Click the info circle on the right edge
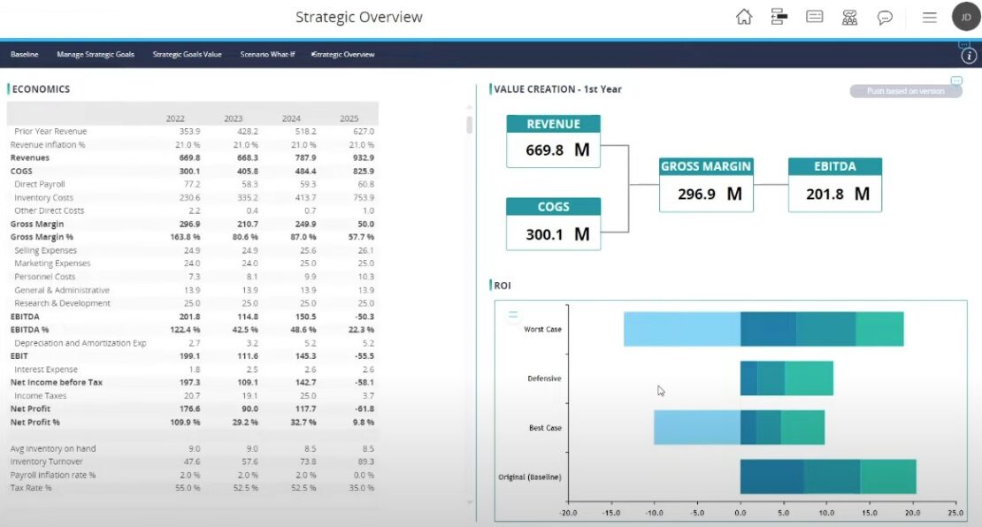The width and height of the screenshot is (982, 527). tap(968, 55)
